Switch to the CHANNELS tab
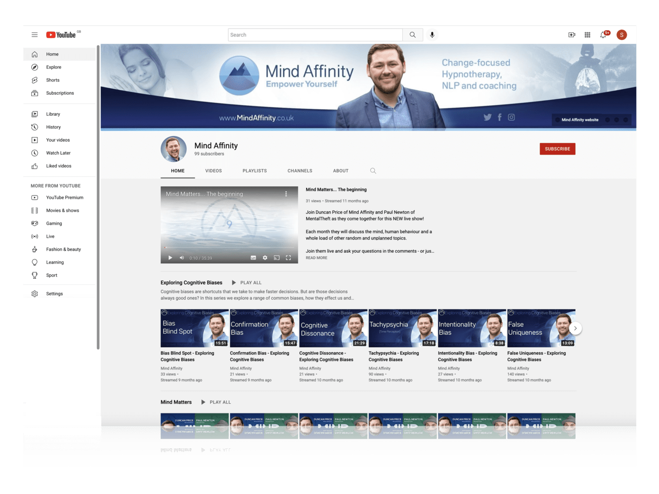The image size is (659, 494). (x=300, y=171)
